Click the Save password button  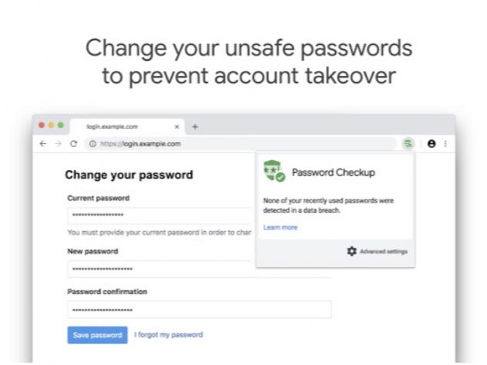tap(97, 335)
